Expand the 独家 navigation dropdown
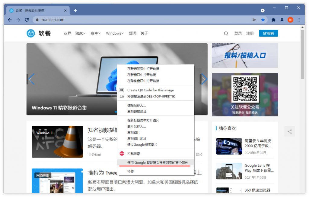 (80, 33)
